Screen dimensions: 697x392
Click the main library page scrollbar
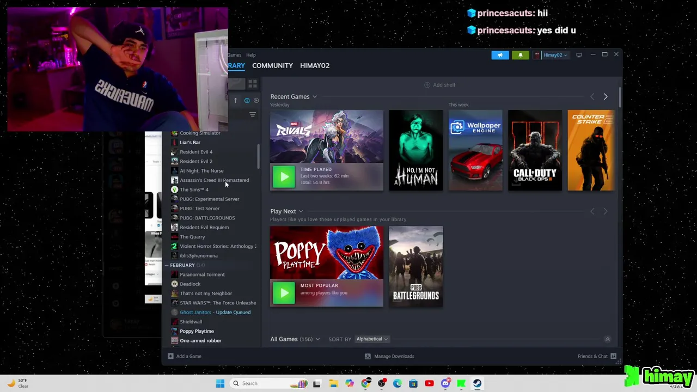[620, 98]
